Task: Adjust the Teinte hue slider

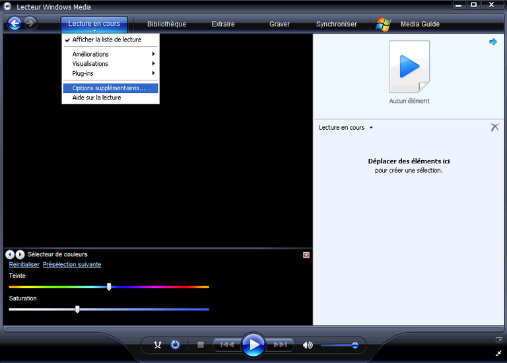Action: tap(109, 287)
